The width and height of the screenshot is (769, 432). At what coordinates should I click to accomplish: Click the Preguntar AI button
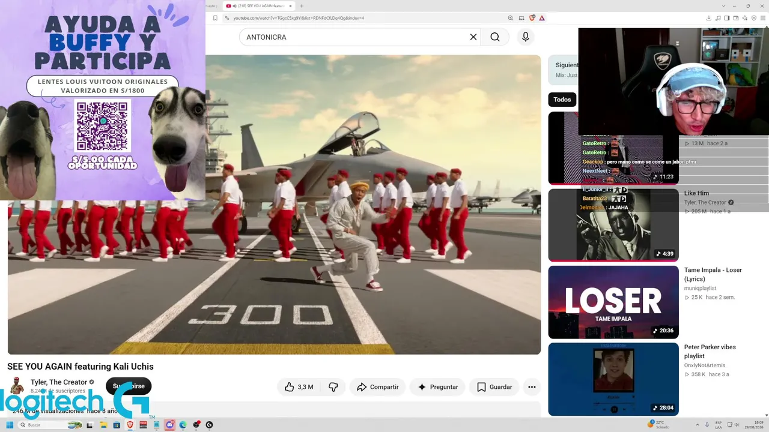coord(437,387)
